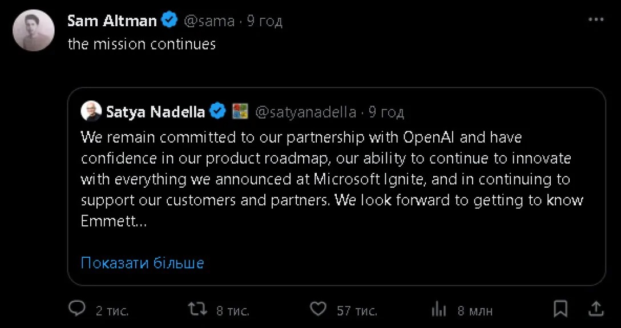Click the reply speech bubble icon
This screenshot has height=328, width=621.
click(77, 310)
